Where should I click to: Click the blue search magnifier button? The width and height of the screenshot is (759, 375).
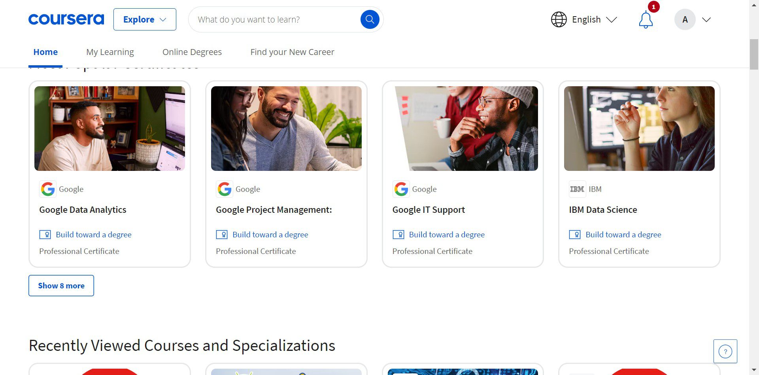coord(370,19)
